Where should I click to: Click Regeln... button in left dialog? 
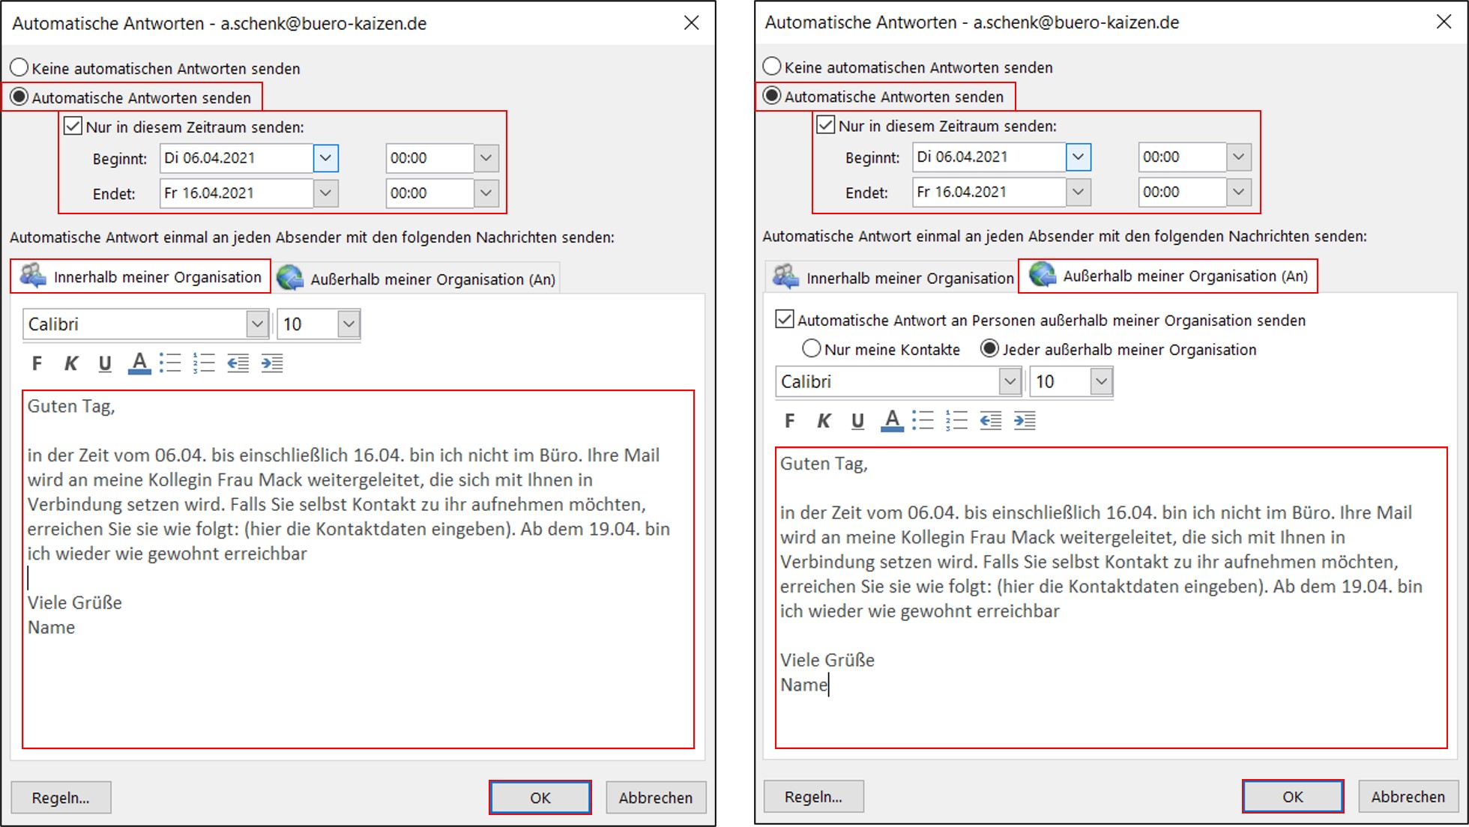pos(61,798)
